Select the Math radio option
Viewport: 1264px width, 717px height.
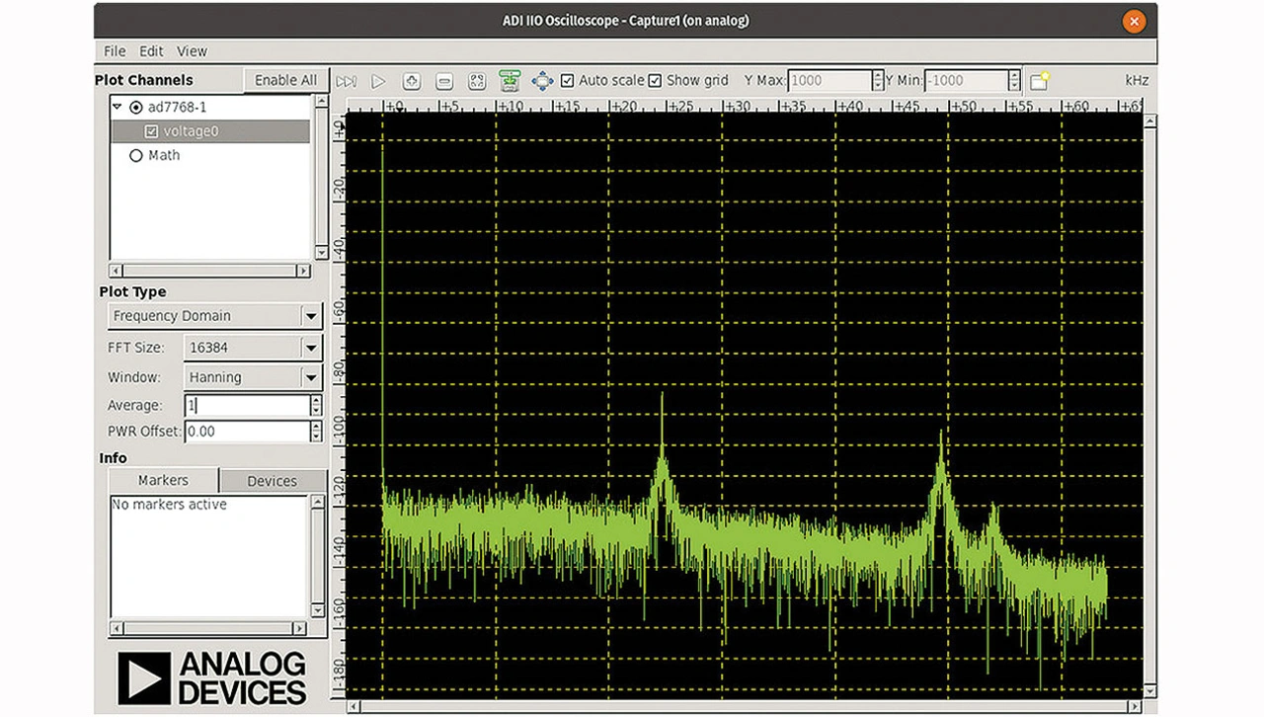[136, 156]
